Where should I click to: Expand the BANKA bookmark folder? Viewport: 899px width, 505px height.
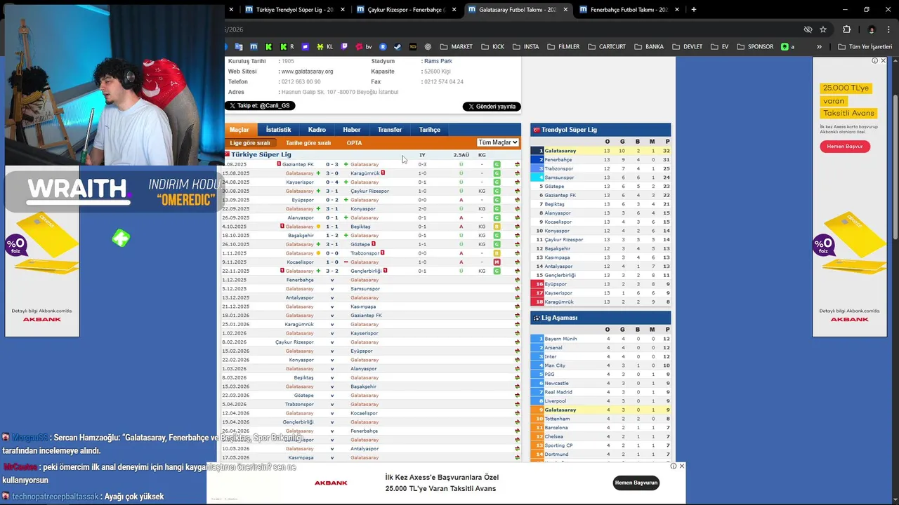coord(649,47)
